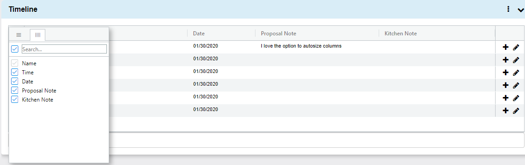Select the columns tab in popup
Screen dimensions: 525x165
38,35
